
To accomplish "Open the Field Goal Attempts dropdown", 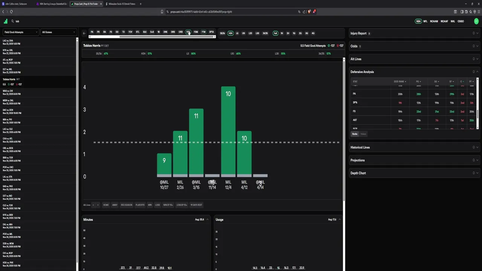I will (x=21, y=32).
